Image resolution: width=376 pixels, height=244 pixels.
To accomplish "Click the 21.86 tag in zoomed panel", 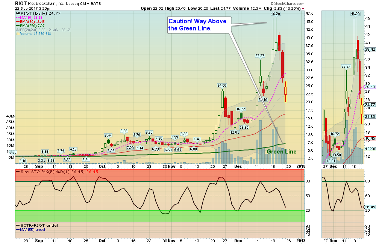I will 370,117.
